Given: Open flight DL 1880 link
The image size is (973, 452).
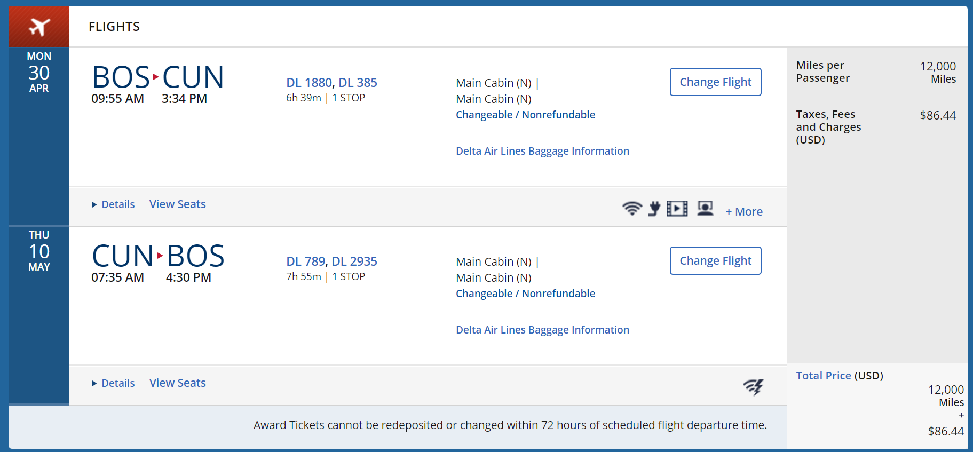Looking at the screenshot, I should 309,83.
